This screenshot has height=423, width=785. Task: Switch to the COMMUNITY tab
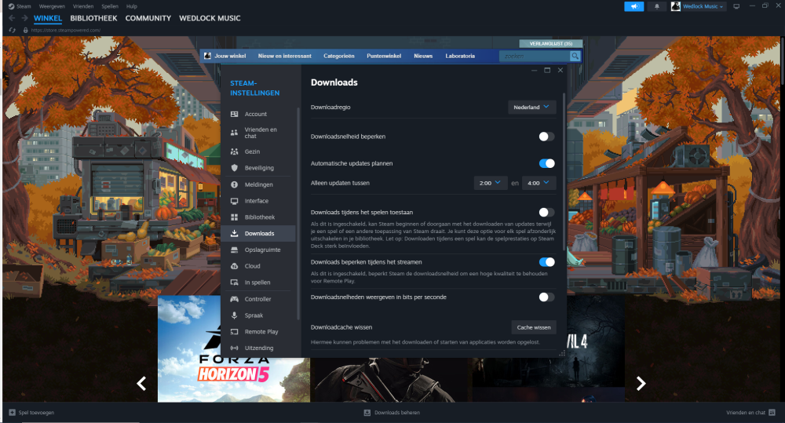coord(148,18)
